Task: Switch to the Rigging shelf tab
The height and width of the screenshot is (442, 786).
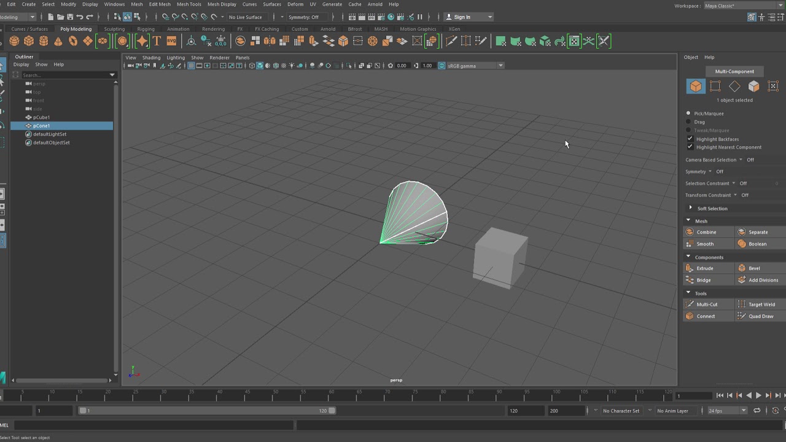Action: (x=146, y=29)
